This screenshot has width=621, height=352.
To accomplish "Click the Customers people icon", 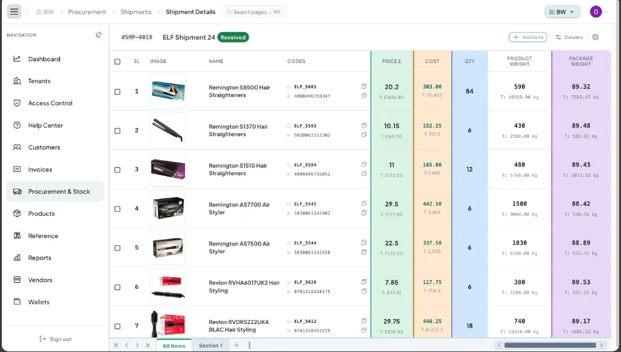I will click(17, 147).
